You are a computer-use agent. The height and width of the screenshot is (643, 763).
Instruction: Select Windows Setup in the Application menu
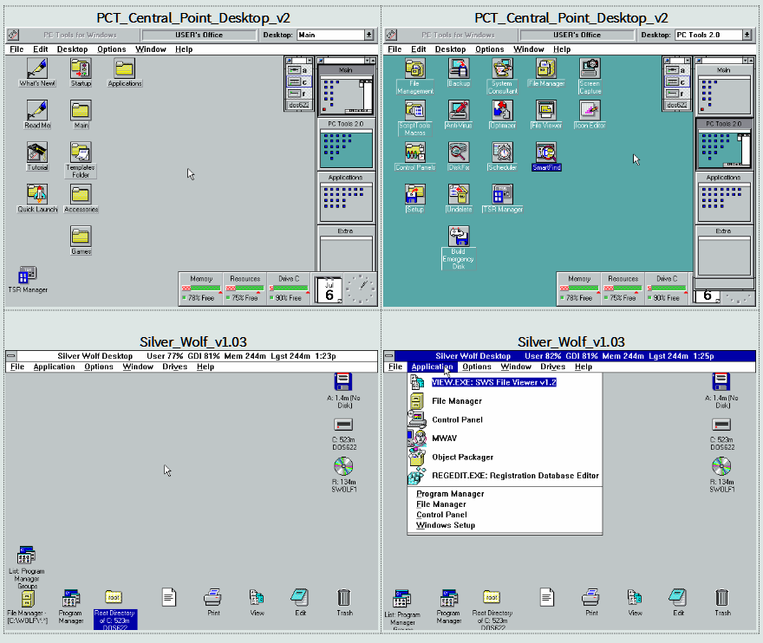pos(505,525)
